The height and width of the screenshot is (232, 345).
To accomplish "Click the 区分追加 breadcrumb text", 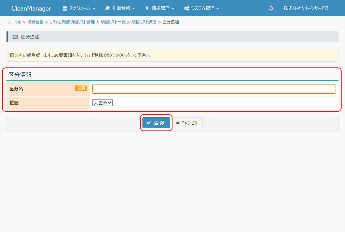I will (x=170, y=22).
